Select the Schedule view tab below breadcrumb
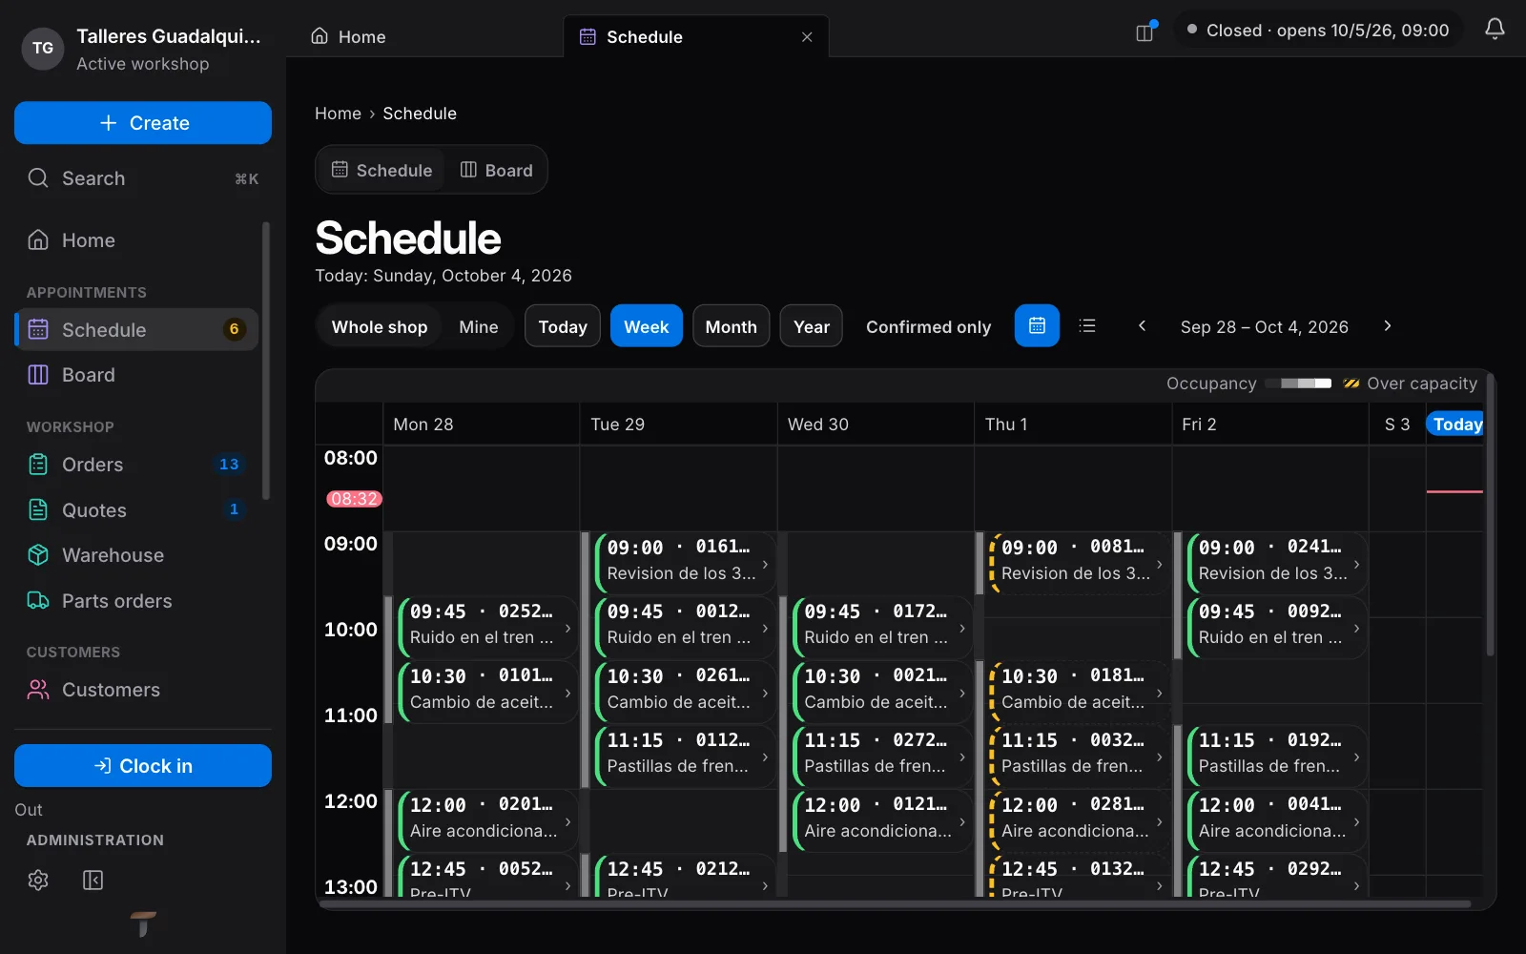1526x954 pixels. 381,170
